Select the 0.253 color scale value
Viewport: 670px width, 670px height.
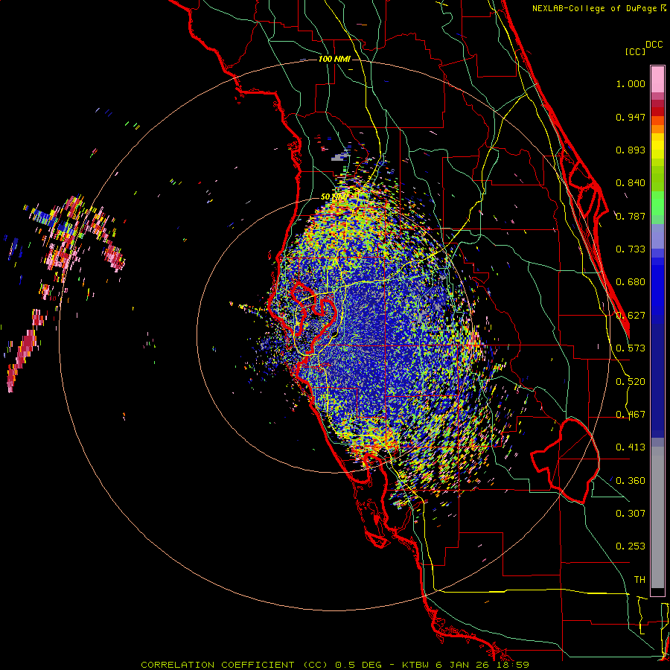click(x=631, y=546)
